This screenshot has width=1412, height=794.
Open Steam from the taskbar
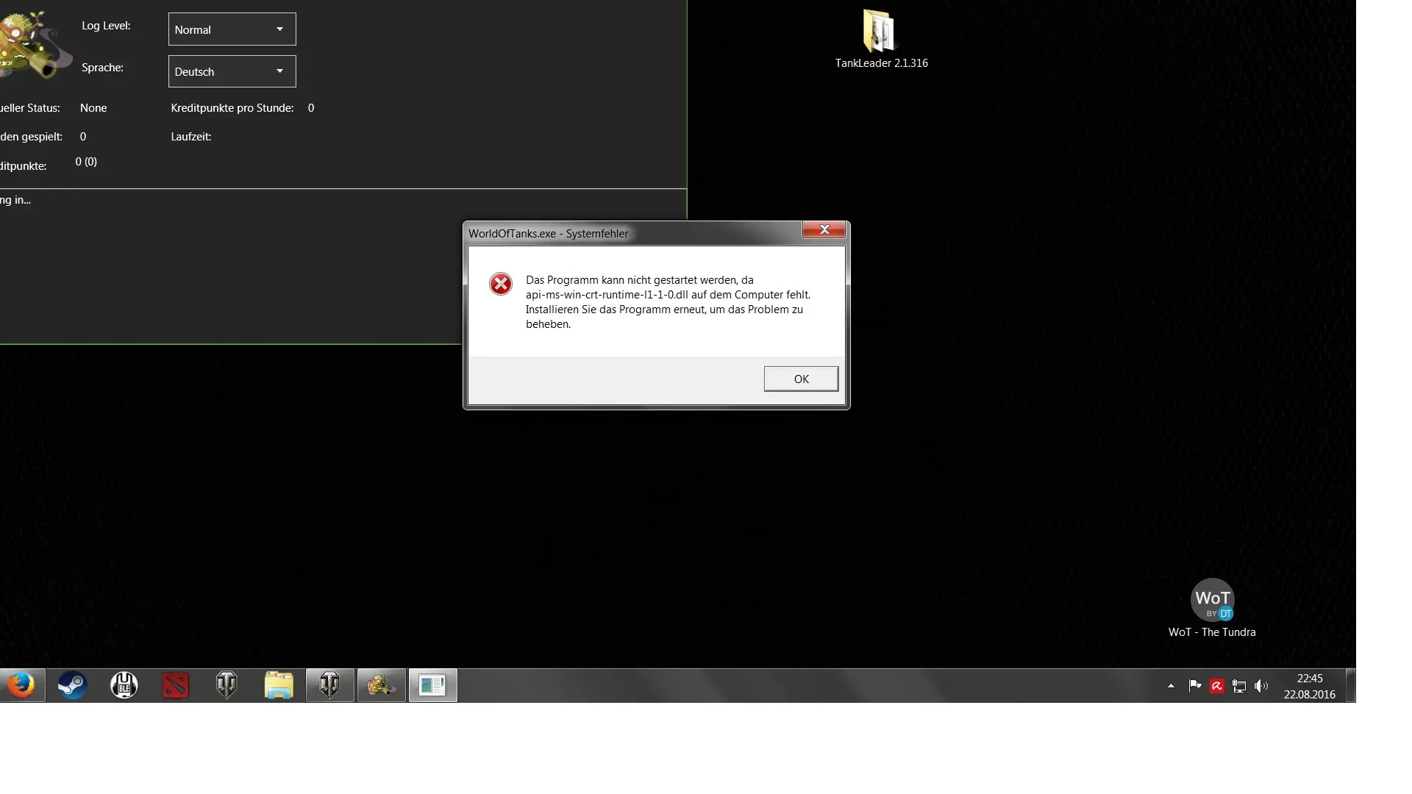[x=73, y=685]
